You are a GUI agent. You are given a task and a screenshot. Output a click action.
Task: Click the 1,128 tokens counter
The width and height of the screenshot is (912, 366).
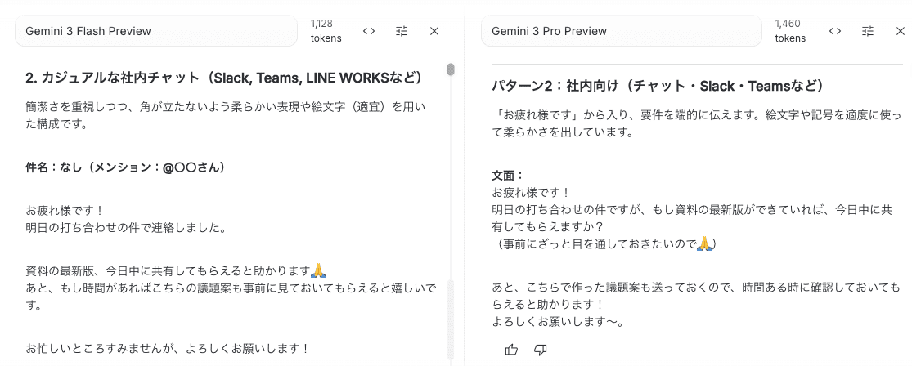tap(326, 31)
